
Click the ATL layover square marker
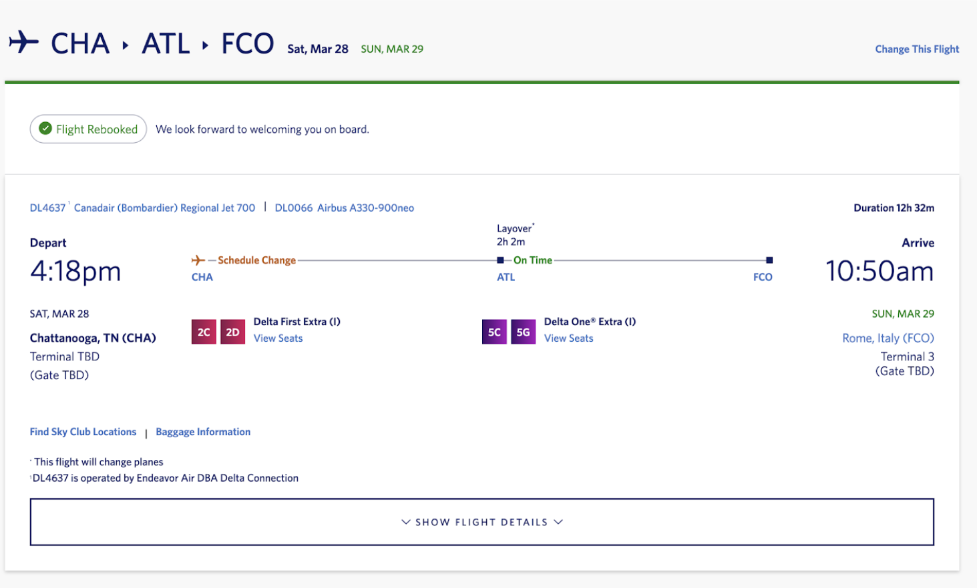[x=500, y=260]
